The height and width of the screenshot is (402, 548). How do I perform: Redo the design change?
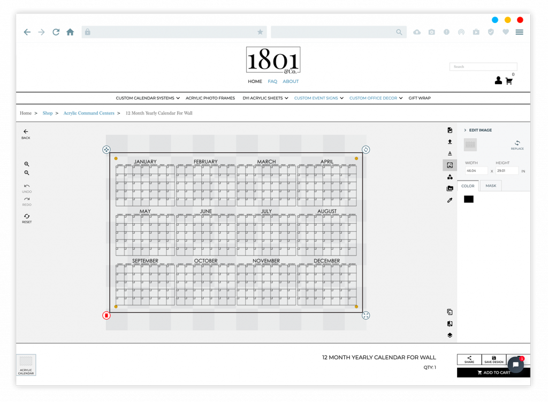point(27,202)
